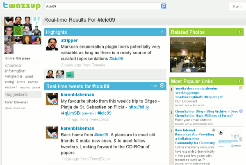Select the 'wikipedia' keyword tag
Viewport: 246px width, 165px height.
coord(14,76)
